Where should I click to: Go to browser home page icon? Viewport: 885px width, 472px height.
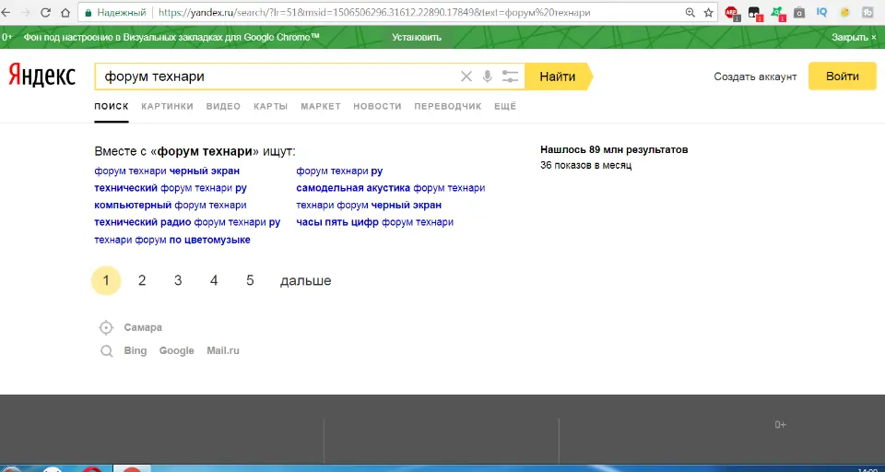tap(65, 13)
